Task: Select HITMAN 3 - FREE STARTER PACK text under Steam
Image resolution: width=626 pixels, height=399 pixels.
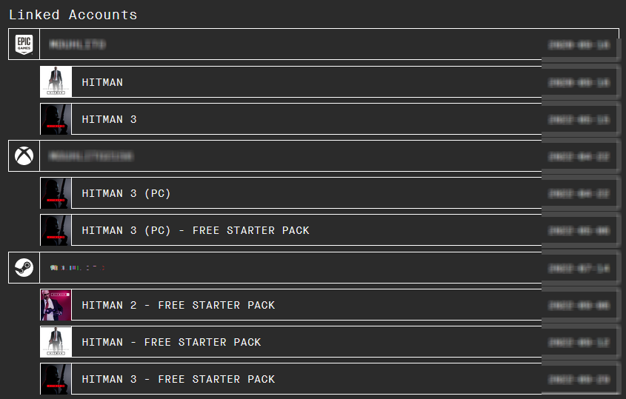Action: point(178,379)
